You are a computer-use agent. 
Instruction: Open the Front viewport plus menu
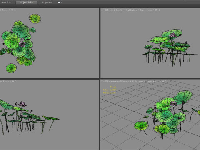pyautogui.click(x=104, y=10)
